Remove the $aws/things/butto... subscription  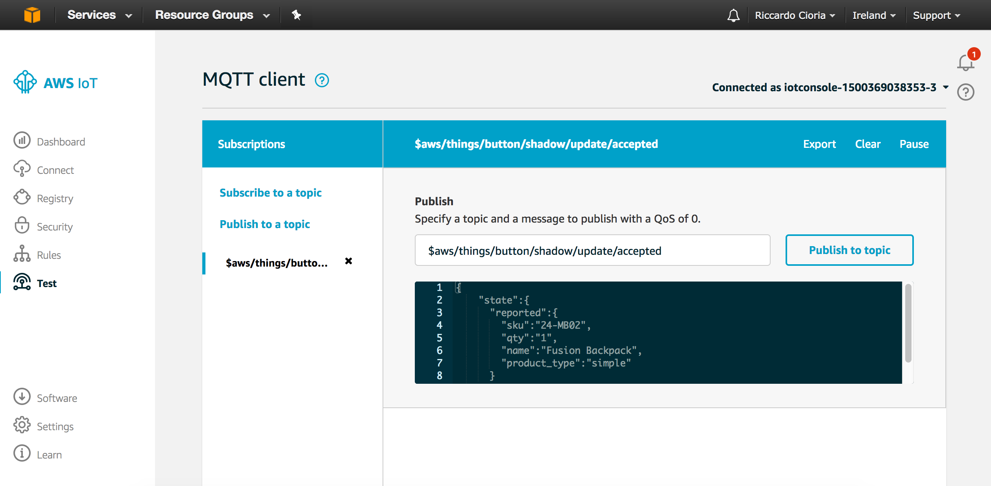(x=348, y=261)
